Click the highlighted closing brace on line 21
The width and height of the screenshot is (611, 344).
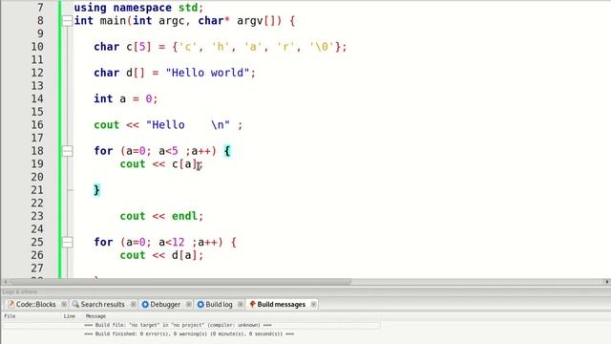(96, 190)
